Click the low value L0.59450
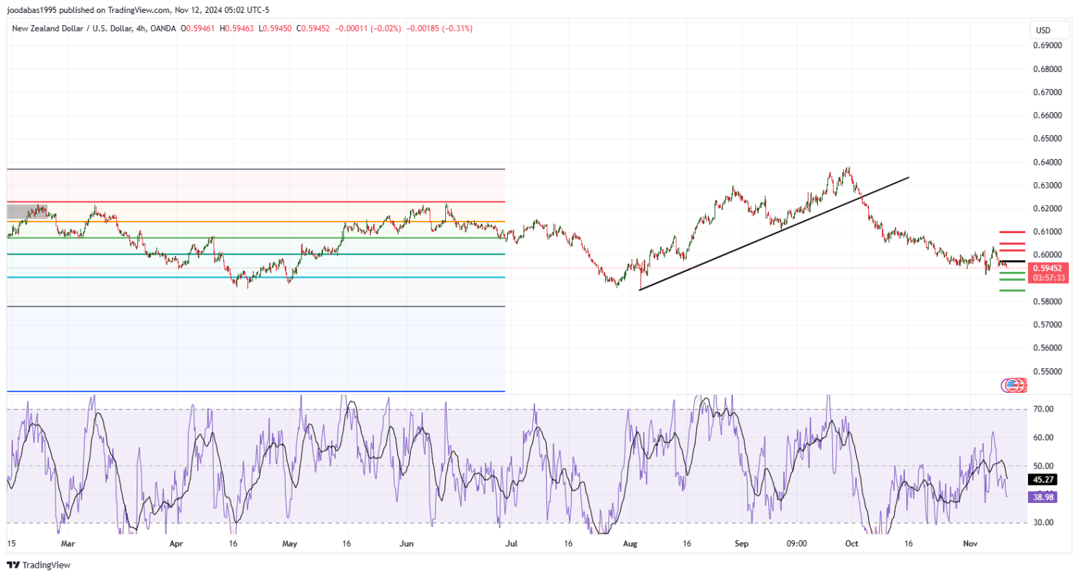This screenshot has height=577, width=1079. pyautogui.click(x=276, y=28)
